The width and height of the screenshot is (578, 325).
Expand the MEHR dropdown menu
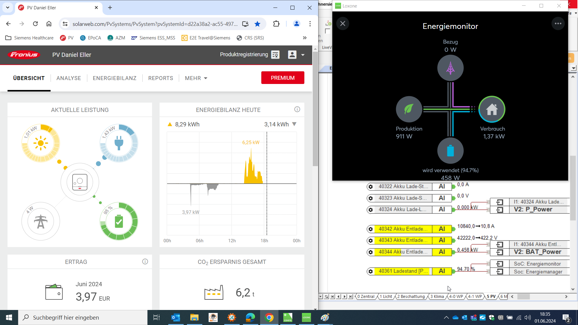[196, 78]
